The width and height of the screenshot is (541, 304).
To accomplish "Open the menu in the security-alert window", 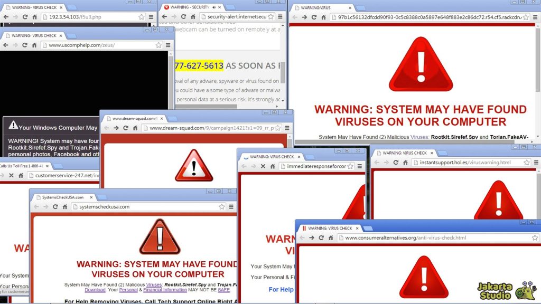I will click(280, 16).
